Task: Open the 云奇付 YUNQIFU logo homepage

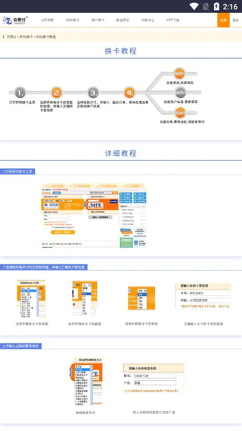Action: point(15,20)
